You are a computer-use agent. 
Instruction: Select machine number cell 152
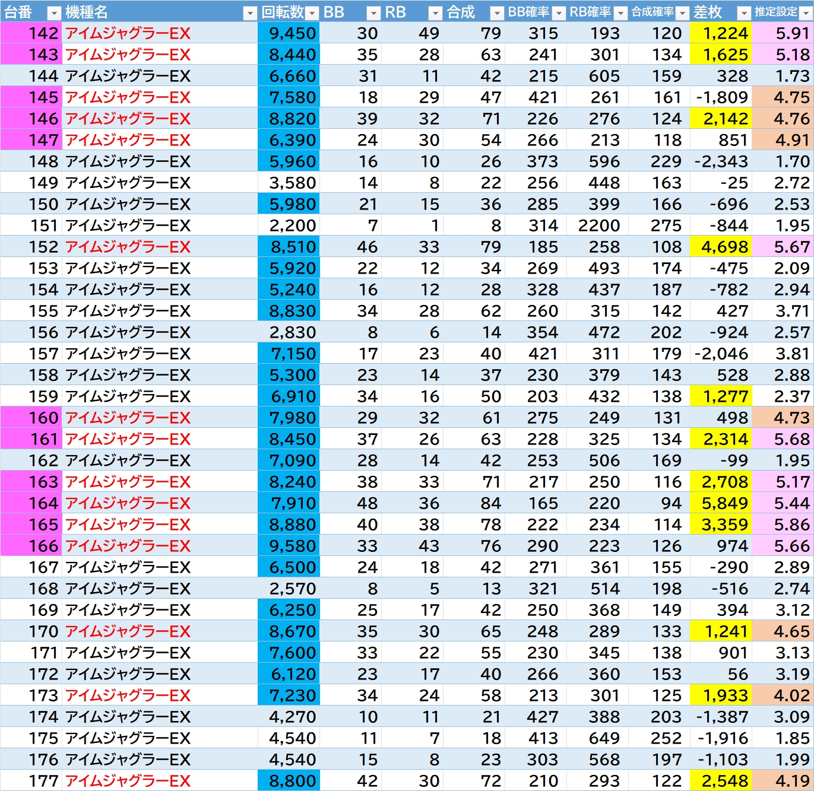[31, 247]
